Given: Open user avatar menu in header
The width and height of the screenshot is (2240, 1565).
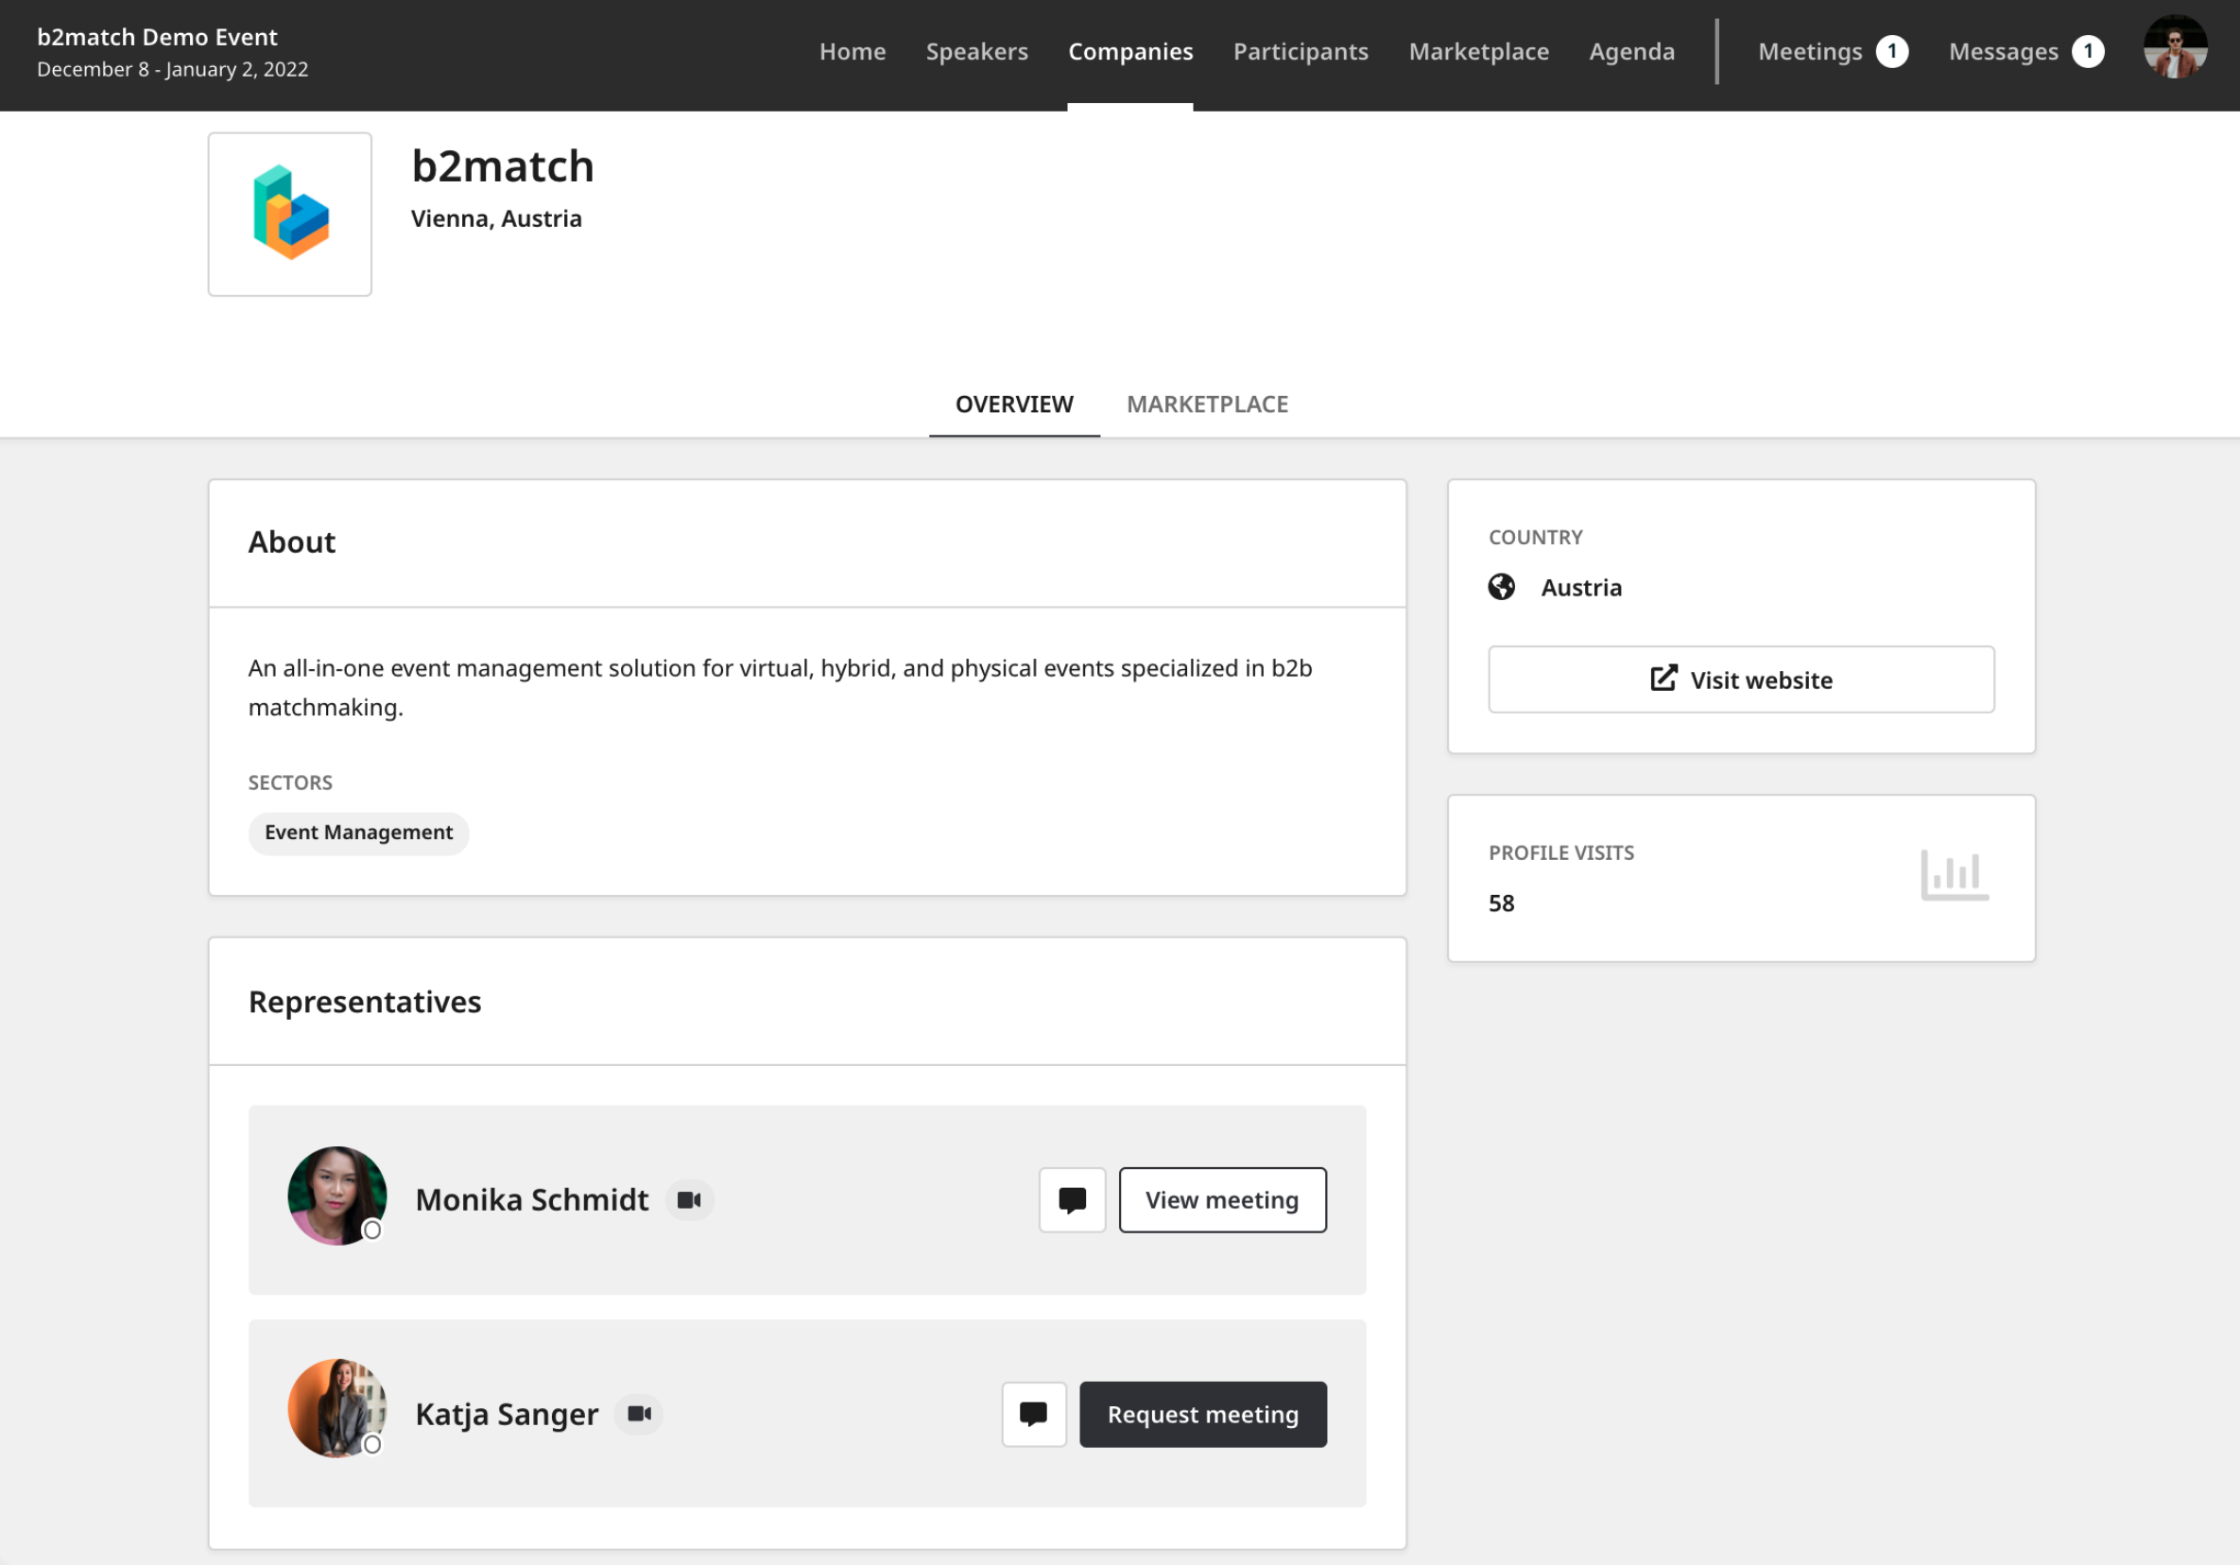Looking at the screenshot, I should tap(2175, 49).
